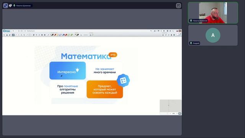Click the board minimap preview

point(170,106)
